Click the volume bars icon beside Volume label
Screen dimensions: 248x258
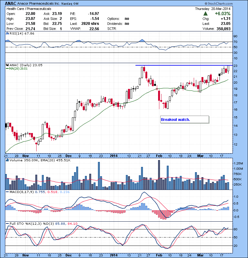(x=7, y=160)
